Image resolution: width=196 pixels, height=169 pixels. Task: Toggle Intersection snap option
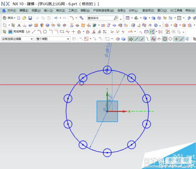[159, 39]
